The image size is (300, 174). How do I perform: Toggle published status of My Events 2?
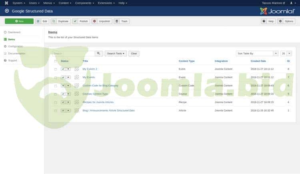click(63, 69)
